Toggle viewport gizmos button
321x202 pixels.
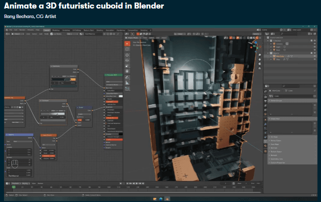231,38
